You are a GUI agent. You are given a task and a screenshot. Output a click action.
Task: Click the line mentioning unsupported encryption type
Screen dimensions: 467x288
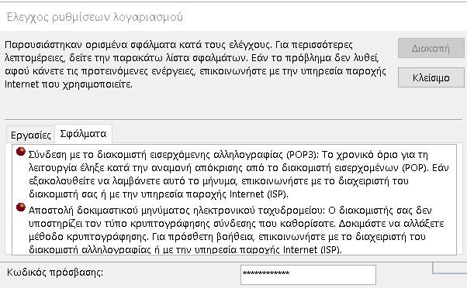[x=236, y=224]
